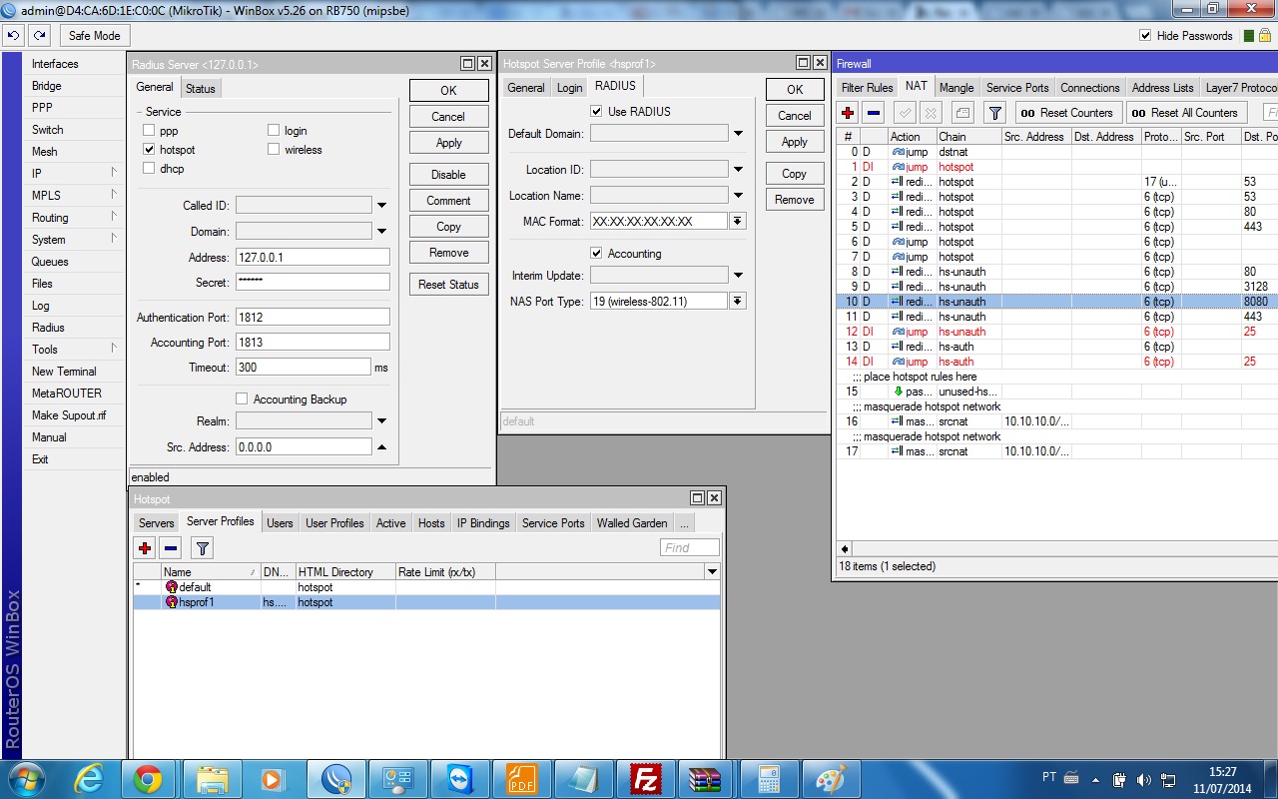The width and height of the screenshot is (1278, 799).
Task: Switch to the Mangle tab in Firewall
Action: tap(956, 88)
